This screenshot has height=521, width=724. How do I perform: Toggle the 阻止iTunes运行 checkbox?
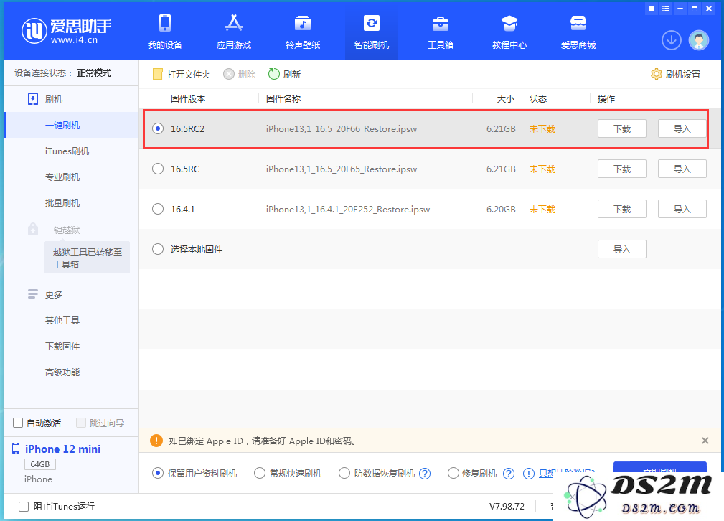(x=24, y=506)
